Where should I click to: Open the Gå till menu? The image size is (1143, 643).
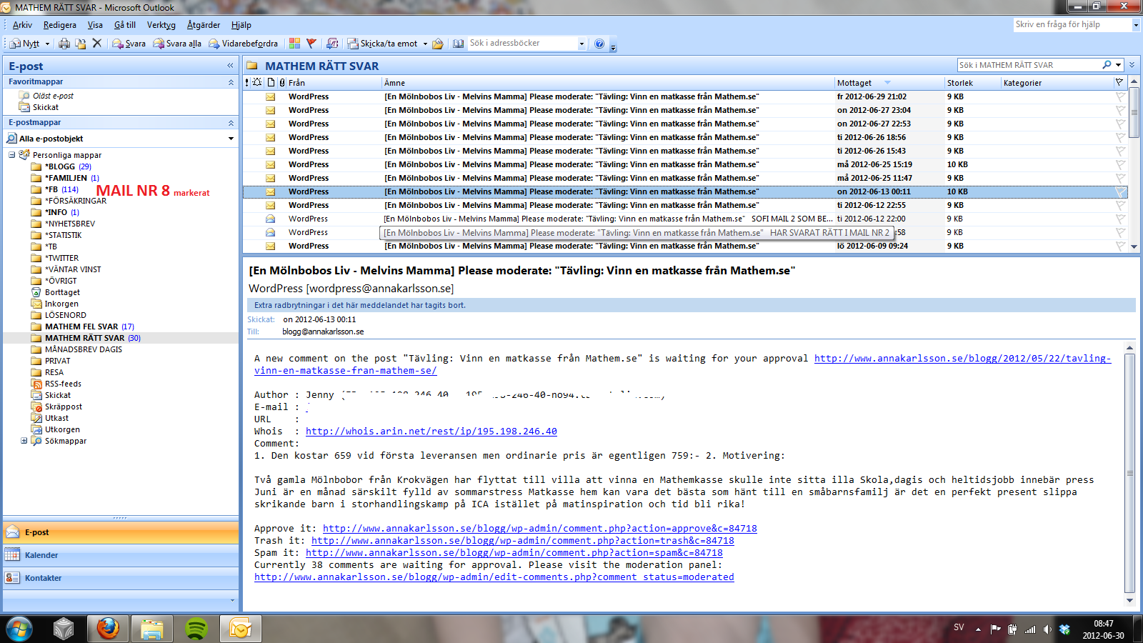pyautogui.click(x=125, y=25)
